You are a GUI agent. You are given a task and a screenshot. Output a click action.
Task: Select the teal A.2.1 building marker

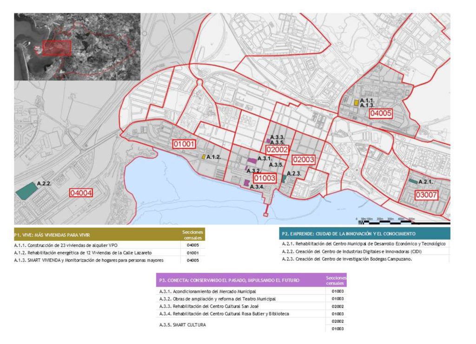(x=413, y=181)
